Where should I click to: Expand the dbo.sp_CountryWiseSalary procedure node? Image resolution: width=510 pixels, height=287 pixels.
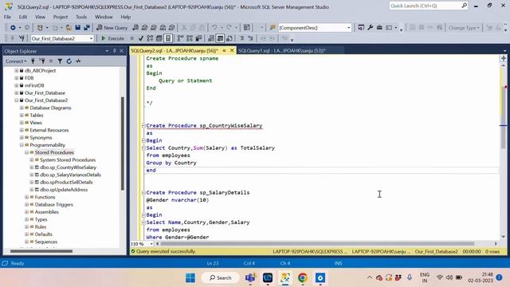[x=32, y=167]
